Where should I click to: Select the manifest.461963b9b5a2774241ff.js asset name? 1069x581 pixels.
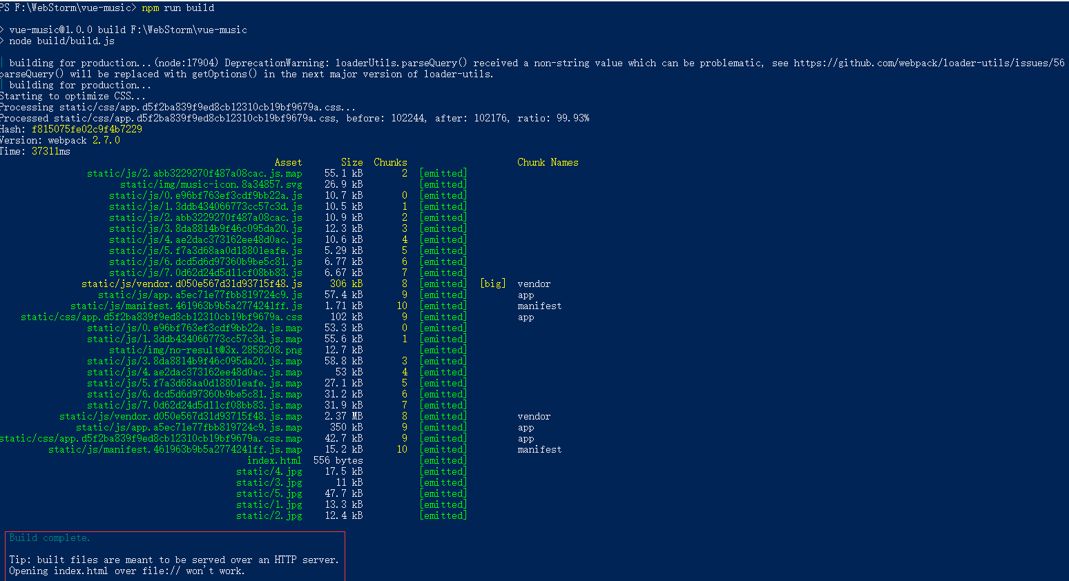pos(186,306)
